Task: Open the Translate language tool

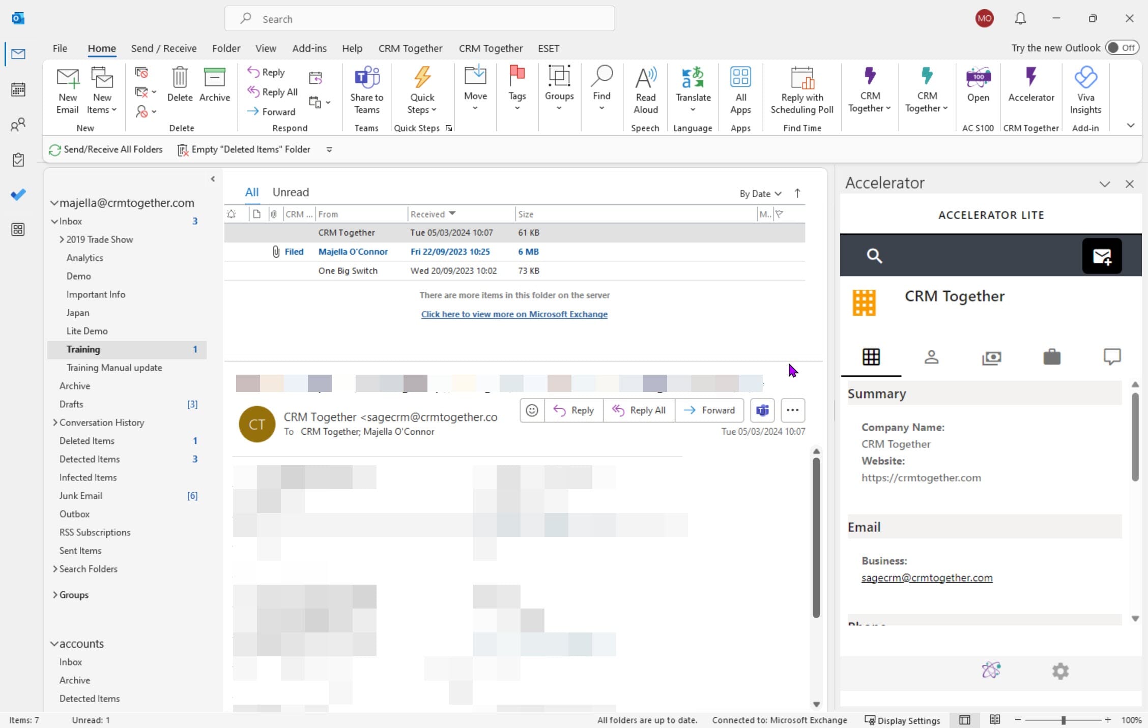Action: point(692,90)
